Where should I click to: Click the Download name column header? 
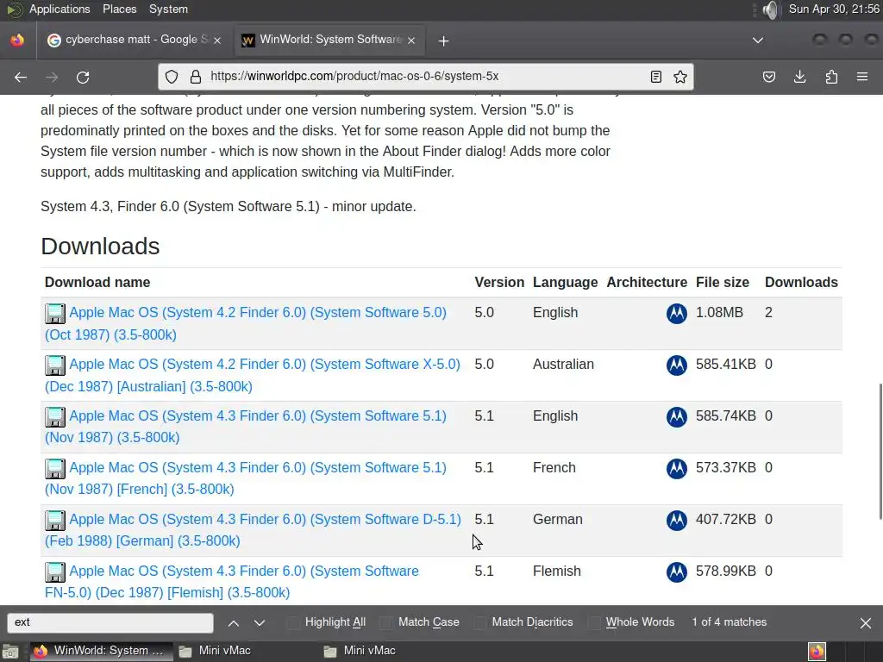point(97,283)
